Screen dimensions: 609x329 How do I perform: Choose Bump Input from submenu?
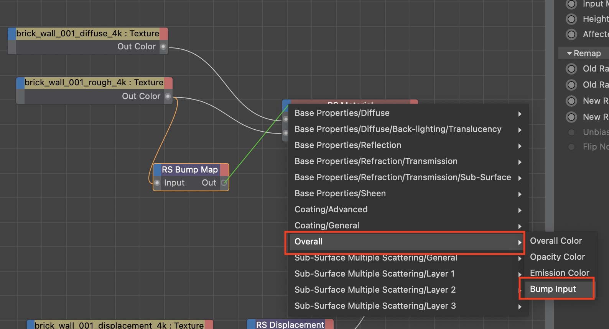[x=553, y=289]
